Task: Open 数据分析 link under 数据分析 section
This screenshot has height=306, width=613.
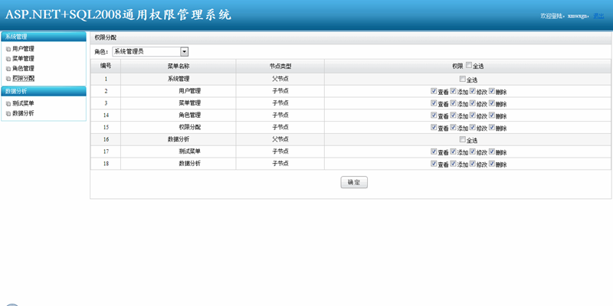Action: click(23, 113)
